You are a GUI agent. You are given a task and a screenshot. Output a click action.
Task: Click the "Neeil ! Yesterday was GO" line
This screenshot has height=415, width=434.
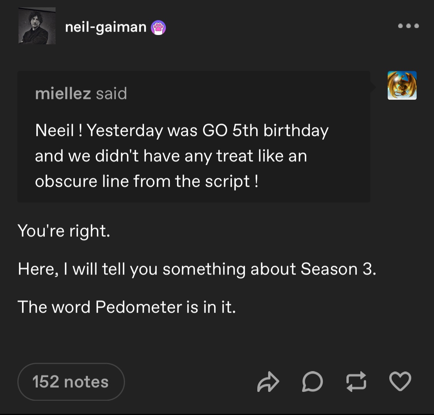coord(131,131)
